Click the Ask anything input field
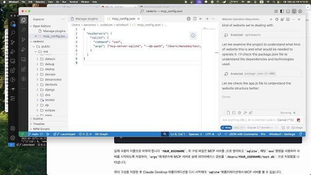Viewport: 311px width, 175px height. tap(249, 120)
